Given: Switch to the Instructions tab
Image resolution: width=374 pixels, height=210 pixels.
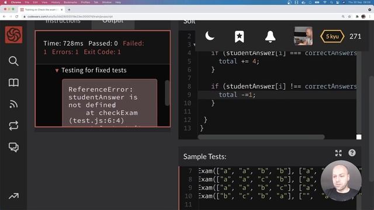Looking at the screenshot, I should 63,22.
